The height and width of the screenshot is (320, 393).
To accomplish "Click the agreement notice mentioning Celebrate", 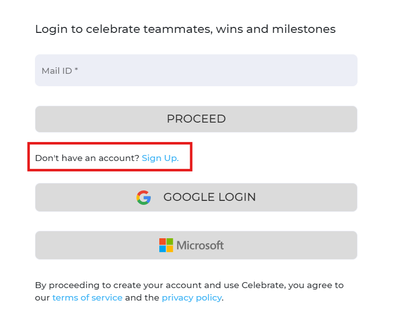I will point(189,292).
